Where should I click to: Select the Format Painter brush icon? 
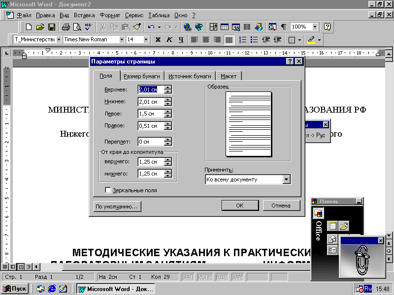tap(137, 27)
